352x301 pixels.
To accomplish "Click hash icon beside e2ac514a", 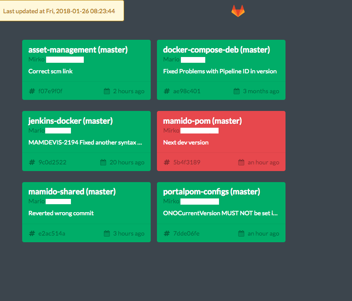I will click(32, 233).
